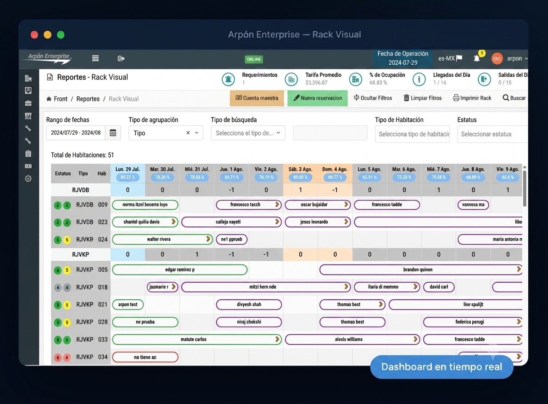Open the Tipo de búsqueda dropdown
The image size is (548, 404).
[248, 133]
